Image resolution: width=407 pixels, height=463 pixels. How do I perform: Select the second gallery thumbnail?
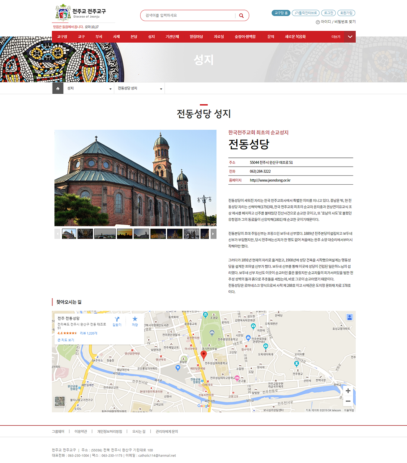pyautogui.click(x=85, y=234)
